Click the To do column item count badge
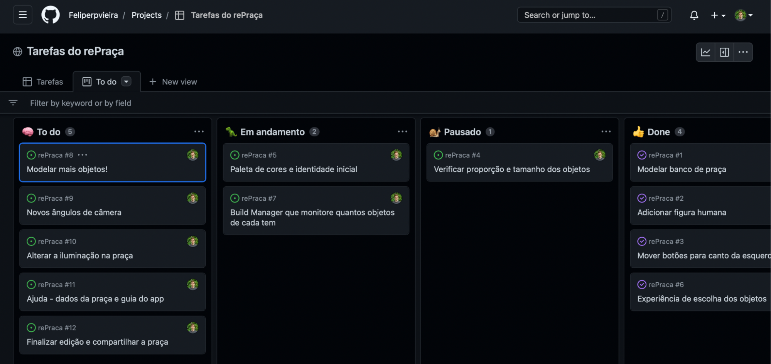771x364 pixels. pyautogui.click(x=70, y=132)
